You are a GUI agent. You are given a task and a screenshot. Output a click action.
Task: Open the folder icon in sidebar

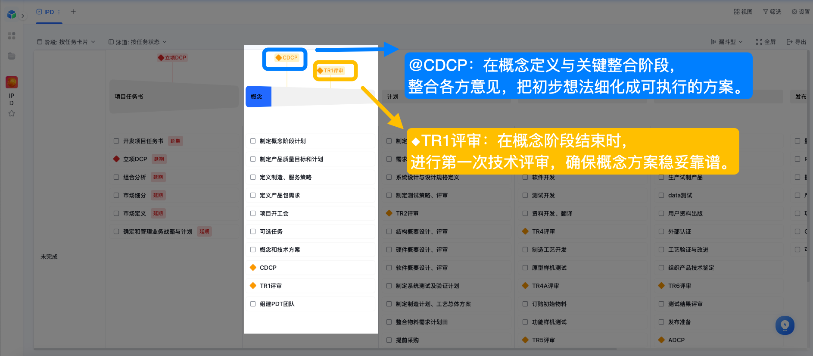(12, 56)
